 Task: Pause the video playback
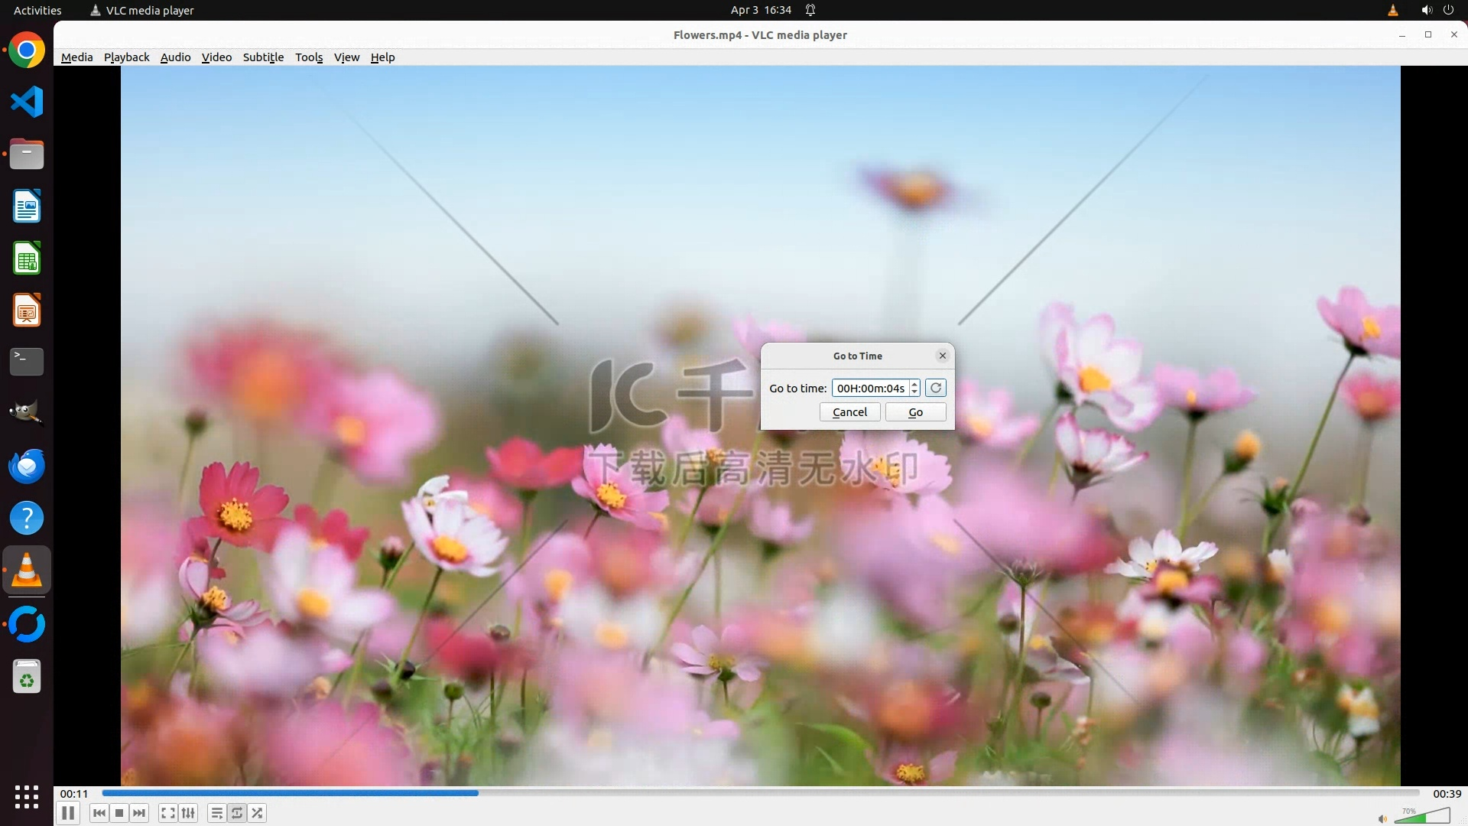68,813
